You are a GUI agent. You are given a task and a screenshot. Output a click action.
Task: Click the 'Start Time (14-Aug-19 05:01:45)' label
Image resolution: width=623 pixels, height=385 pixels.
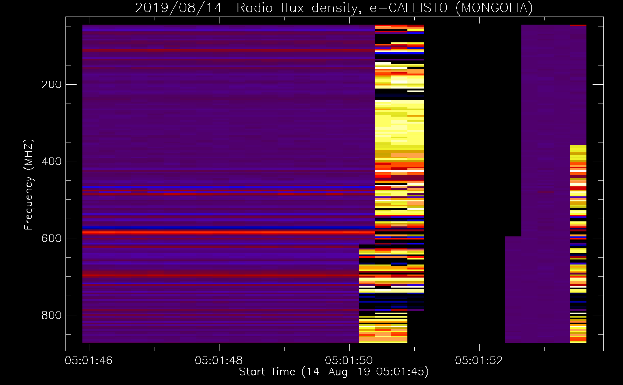tap(334, 372)
